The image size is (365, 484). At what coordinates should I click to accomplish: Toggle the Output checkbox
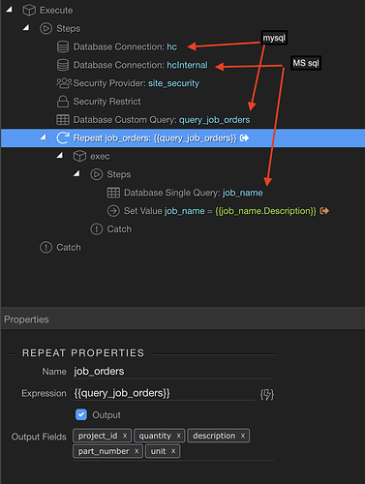pos(81,414)
